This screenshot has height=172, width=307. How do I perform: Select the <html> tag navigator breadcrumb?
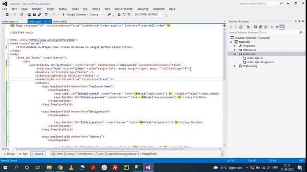(59, 154)
